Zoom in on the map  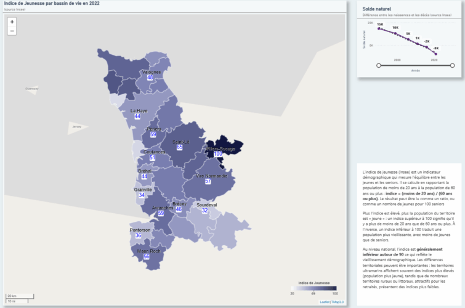point(12,22)
